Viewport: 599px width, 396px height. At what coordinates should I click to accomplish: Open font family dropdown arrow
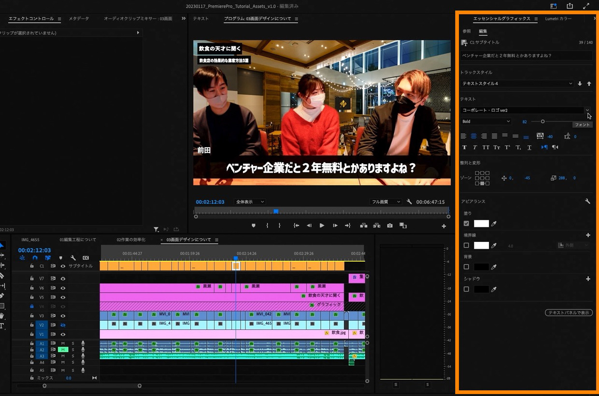[587, 110]
